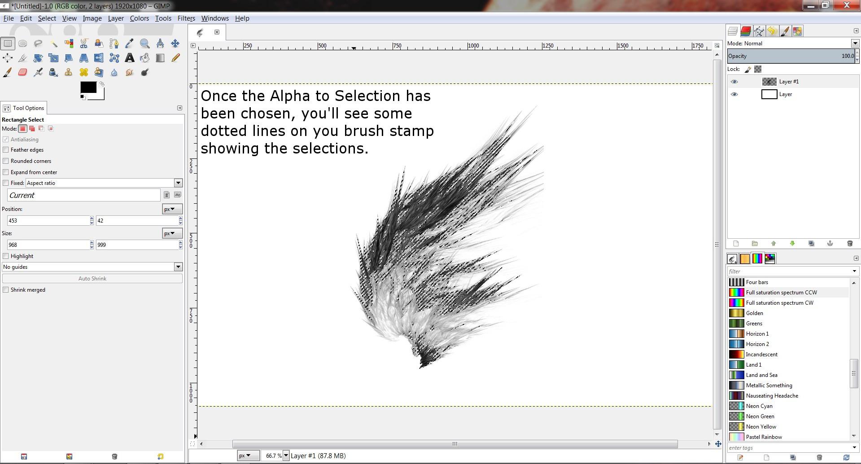Select the Heal tool

point(84,72)
